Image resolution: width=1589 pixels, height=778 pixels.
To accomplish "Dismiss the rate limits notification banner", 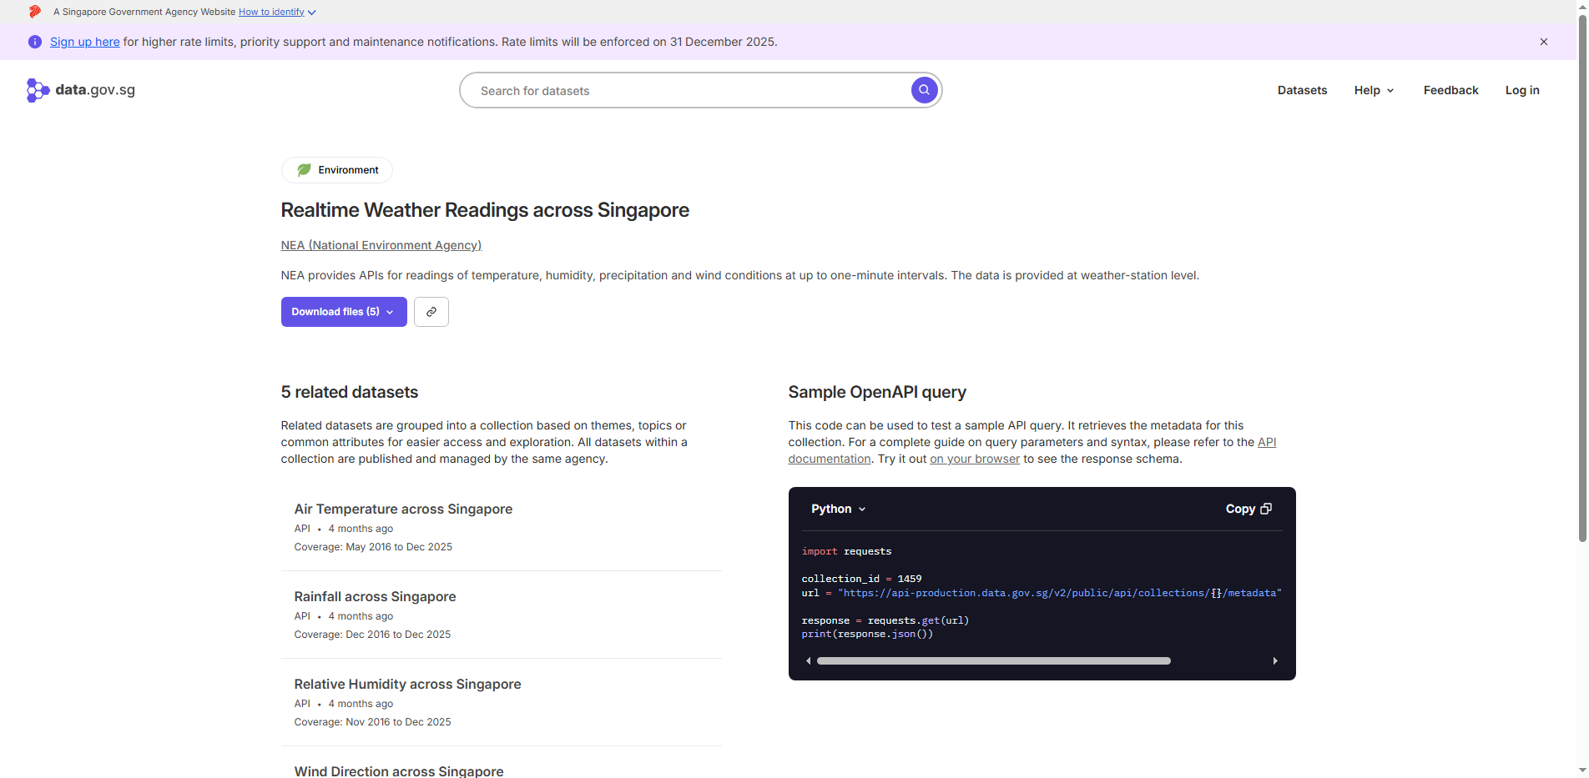I will click(x=1544, y=42).
